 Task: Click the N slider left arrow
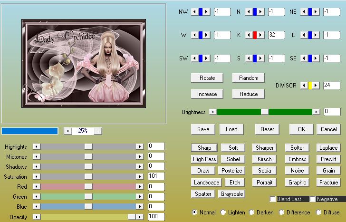tap(249, 12)
